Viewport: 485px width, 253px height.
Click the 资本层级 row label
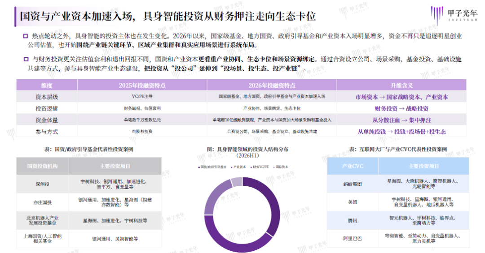[47, 97]
